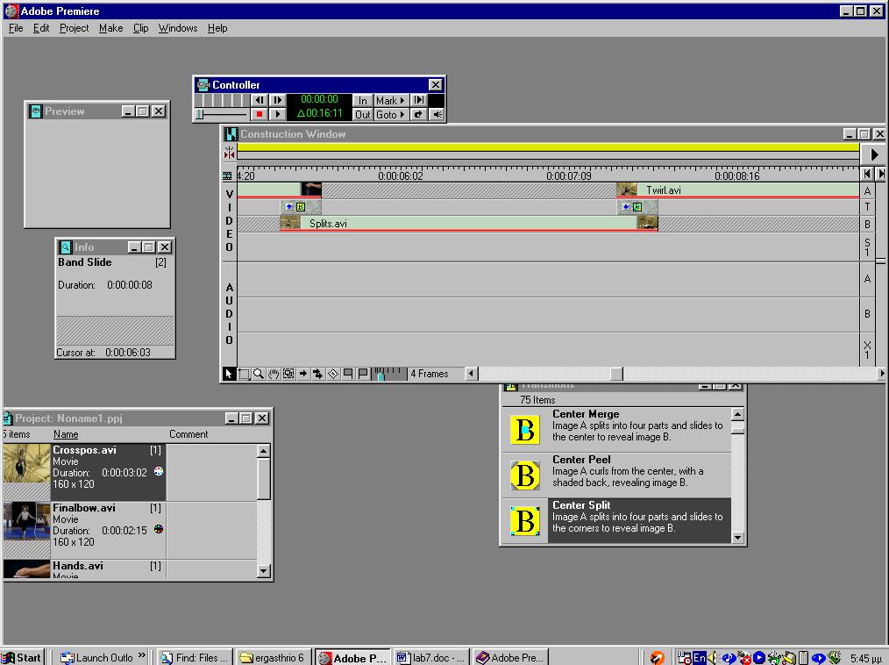Open the Windows menu
Image resolution: width=889 pixels, height=665 pixels.
(x=177, y=28)
